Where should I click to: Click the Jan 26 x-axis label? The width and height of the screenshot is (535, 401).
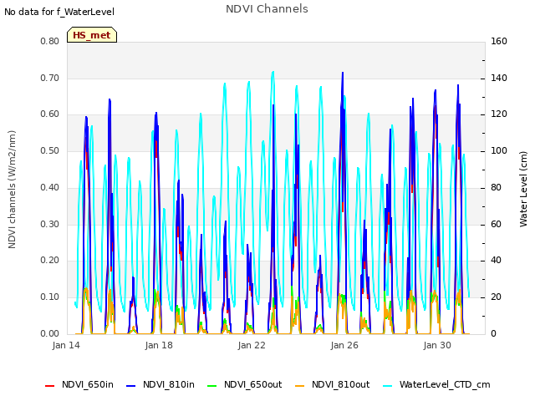tap(344, 345)
